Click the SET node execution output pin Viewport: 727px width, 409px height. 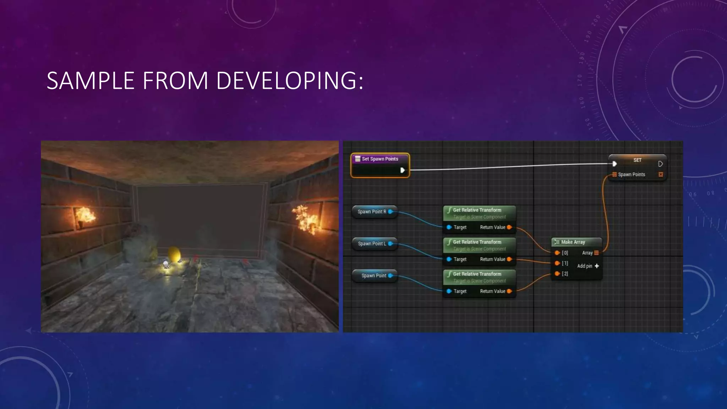click(660, 164)
